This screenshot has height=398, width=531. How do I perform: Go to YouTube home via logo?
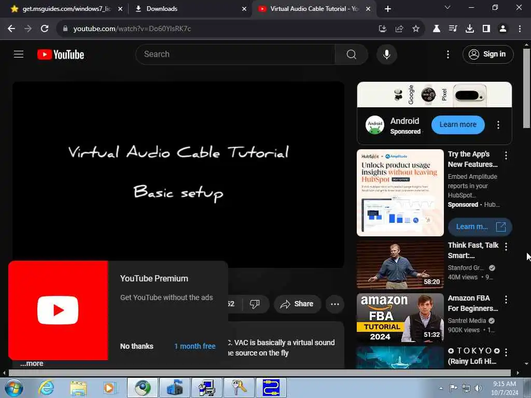61,54
